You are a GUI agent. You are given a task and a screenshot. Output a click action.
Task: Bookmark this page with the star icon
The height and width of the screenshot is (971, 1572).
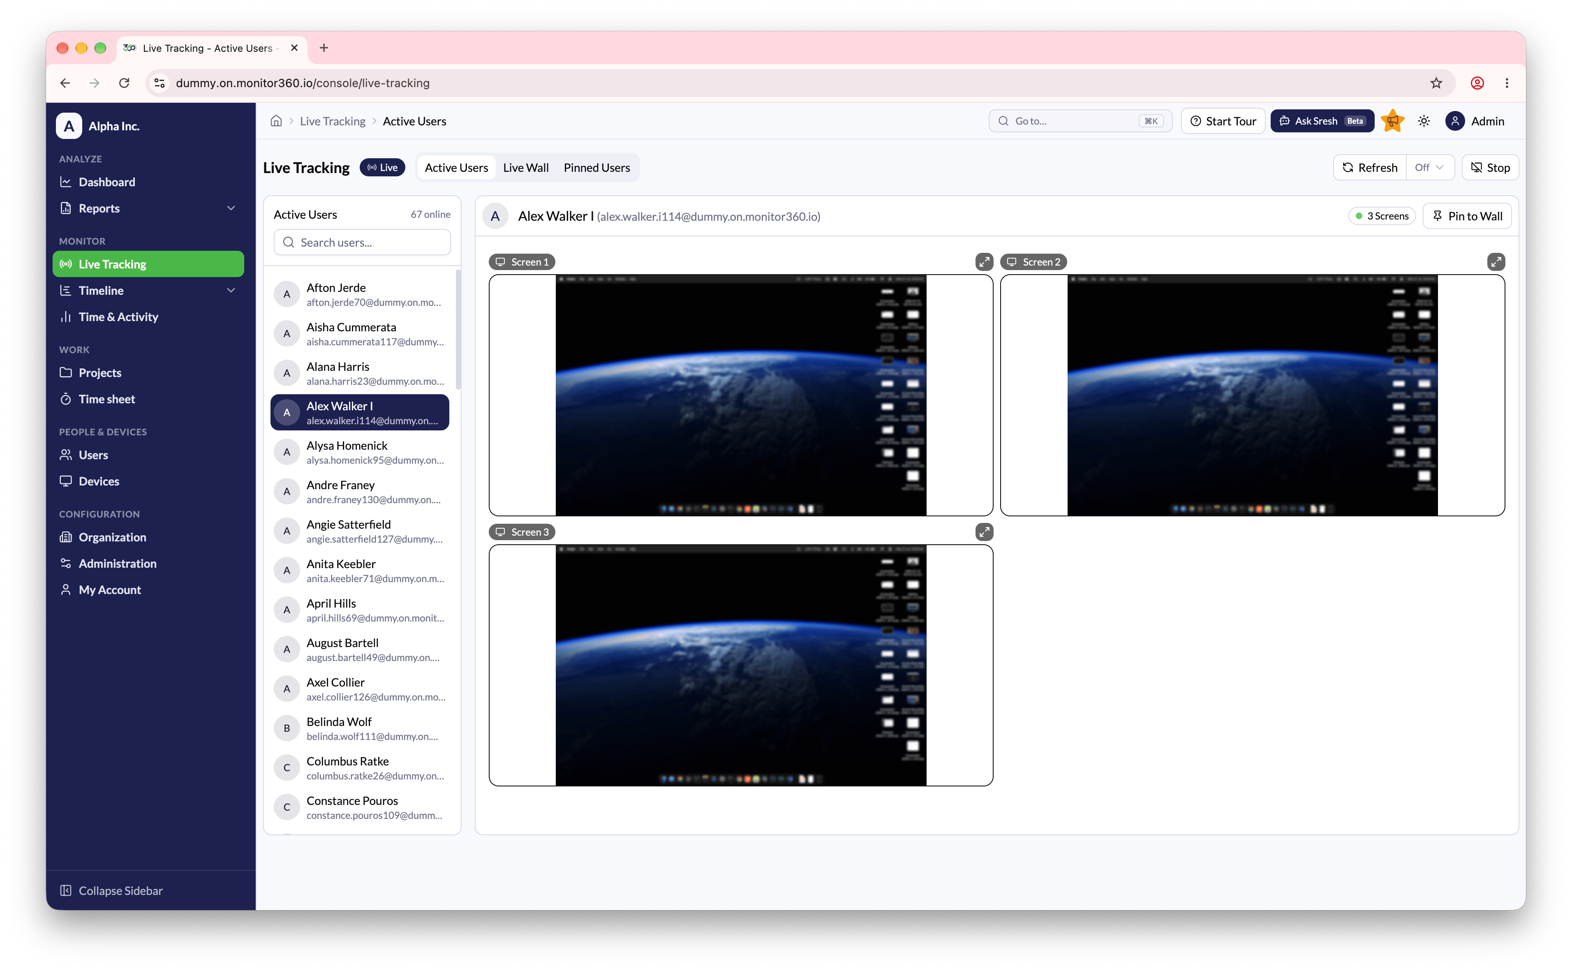coord(1436,83)
